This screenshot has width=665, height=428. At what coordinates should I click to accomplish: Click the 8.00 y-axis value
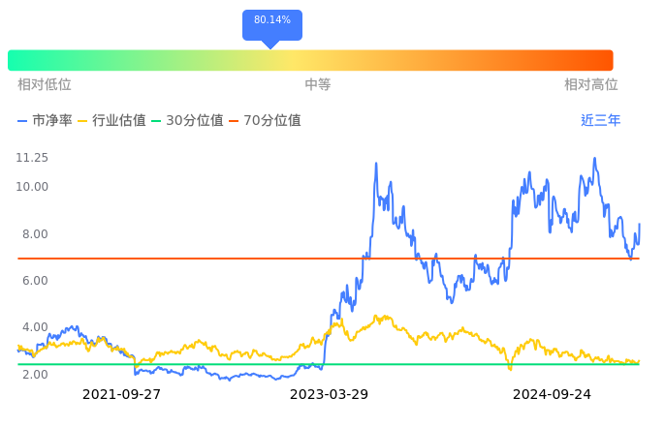[x=36, y=234]
